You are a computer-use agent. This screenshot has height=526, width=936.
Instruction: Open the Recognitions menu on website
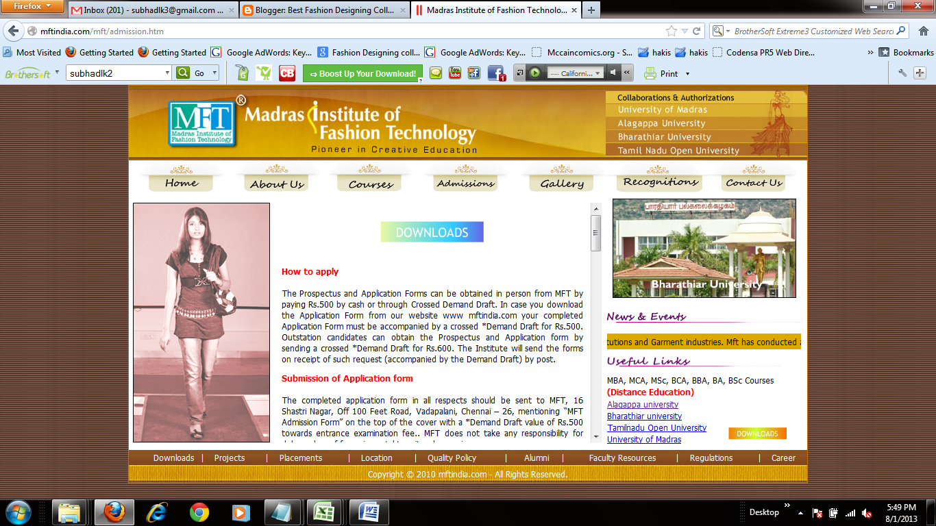pyautogui.click(x=661, y=181)
